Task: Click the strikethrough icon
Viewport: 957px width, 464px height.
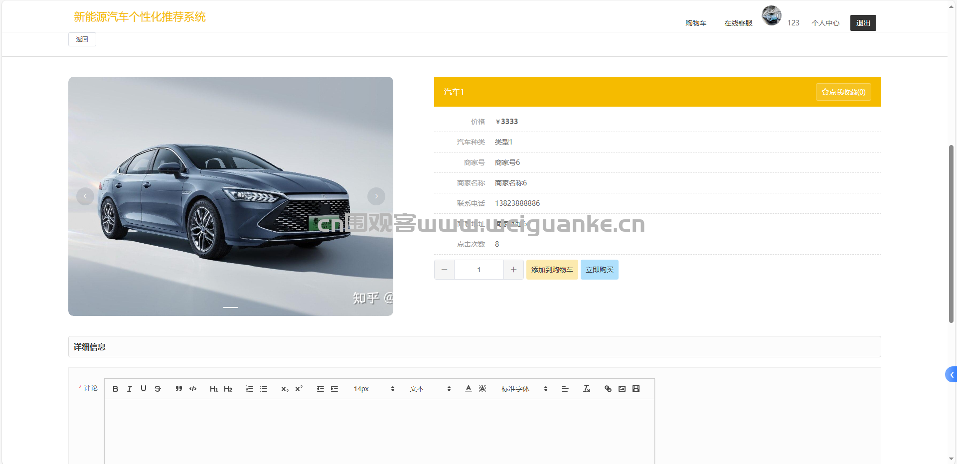Action: pyautogui.click(x=158, y=389)
